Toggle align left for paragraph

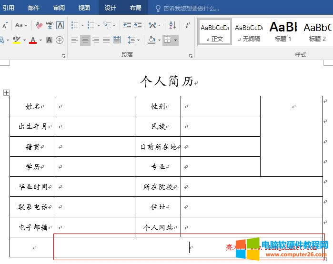(x=75, y=41)
